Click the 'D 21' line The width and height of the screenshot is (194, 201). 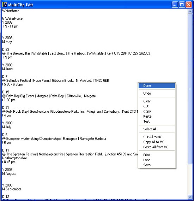(x=6, y=108)
